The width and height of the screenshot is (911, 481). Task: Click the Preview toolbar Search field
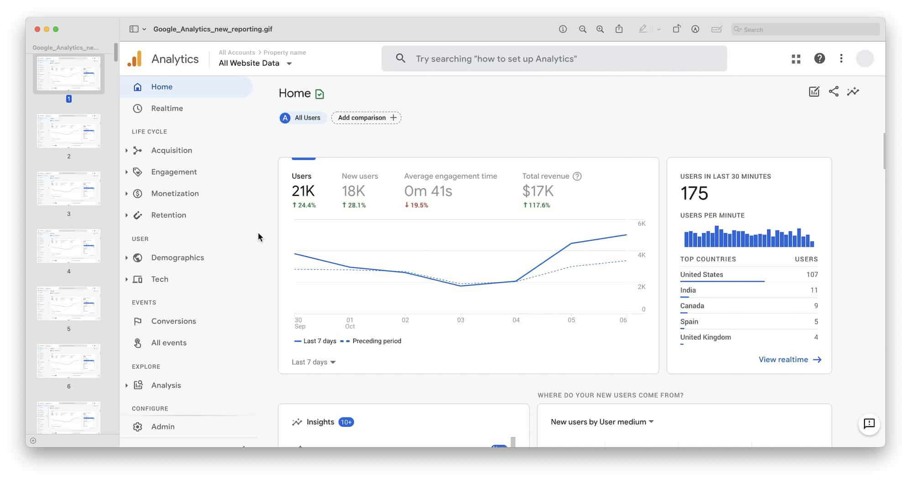[x=806, y=29]
